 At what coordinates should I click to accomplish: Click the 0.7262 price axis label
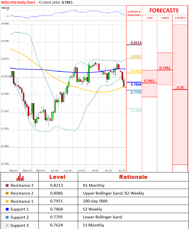[5, 146]
